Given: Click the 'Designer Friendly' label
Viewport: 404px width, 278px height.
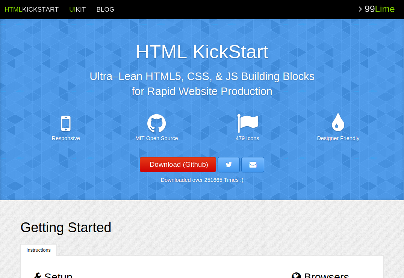Looking at the screenshot, I should (338, 138).
